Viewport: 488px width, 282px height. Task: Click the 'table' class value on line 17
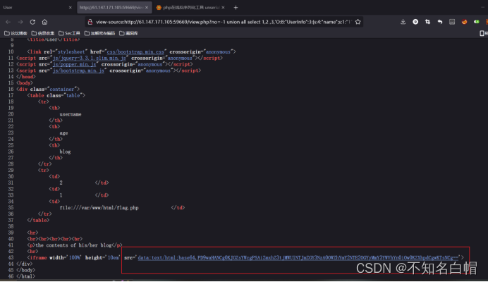[x=73, y=96]
